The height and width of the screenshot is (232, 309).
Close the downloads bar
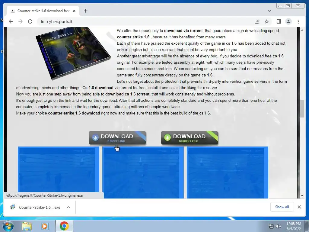coord(299,207)
